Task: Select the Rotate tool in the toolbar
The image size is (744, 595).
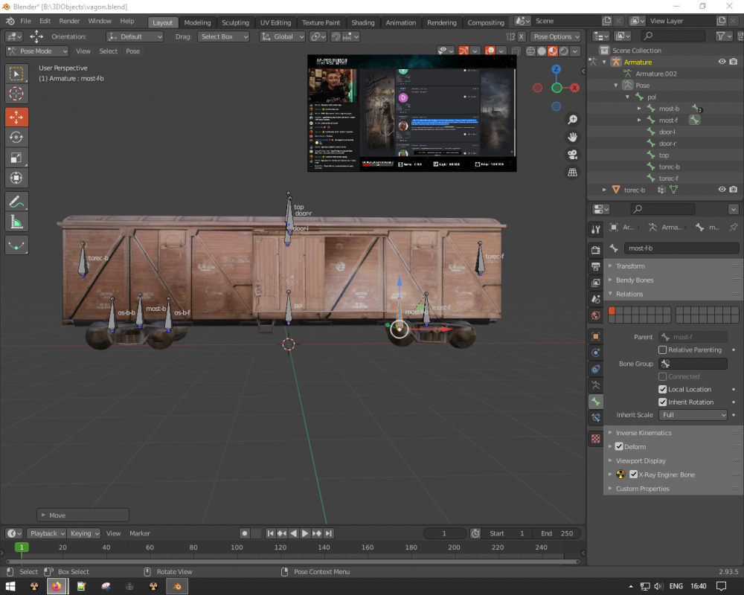Action: click(x=17, y=137)
